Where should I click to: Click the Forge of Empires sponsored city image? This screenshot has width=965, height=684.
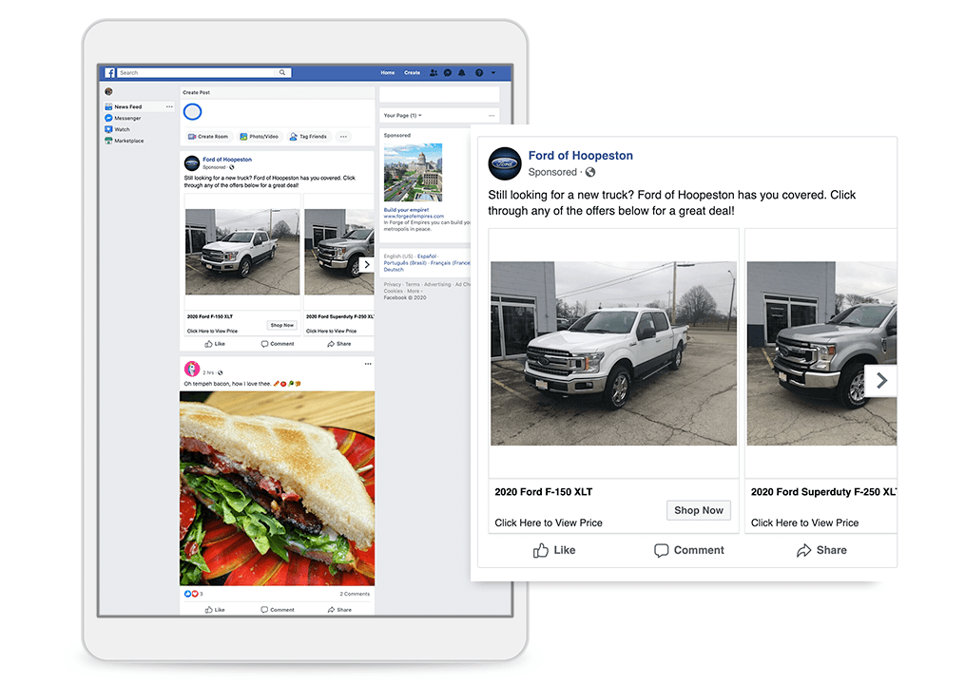(413, 173)
